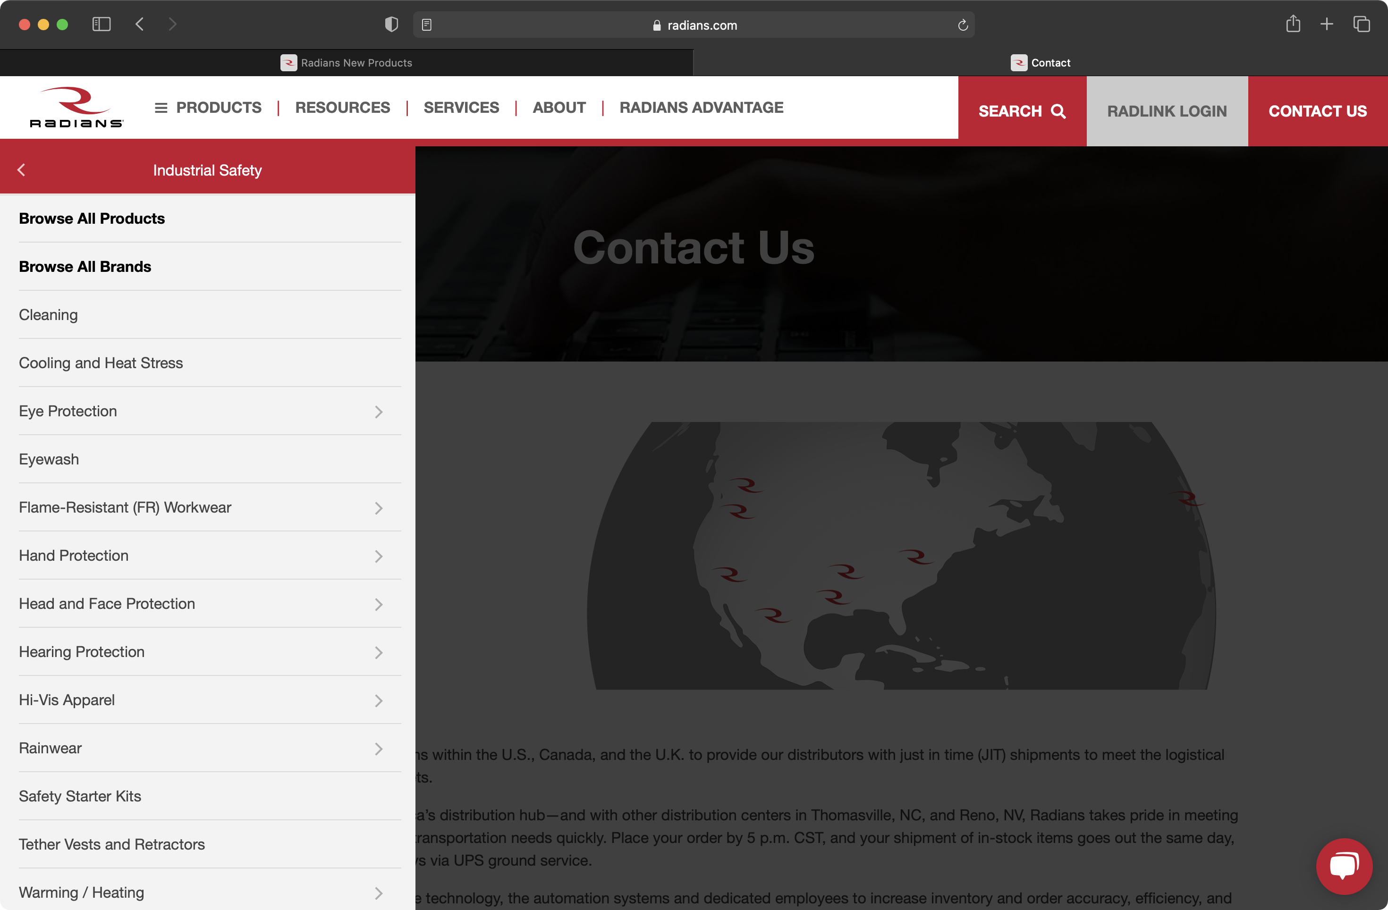The height and width of the screenshot is (910, 1388).
Task: Open the hamburger navigation menu
Action: click(x=161, y=107)
